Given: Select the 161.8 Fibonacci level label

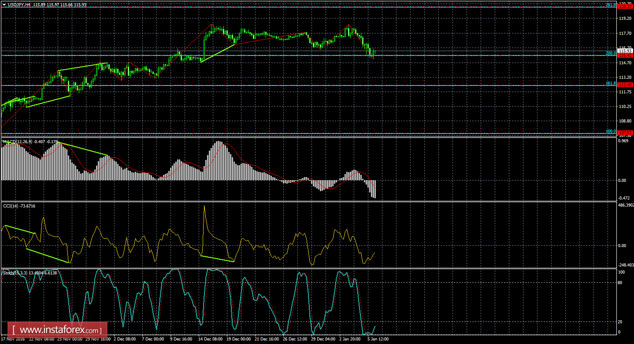Looking at the screenshot, I should 610,83.
